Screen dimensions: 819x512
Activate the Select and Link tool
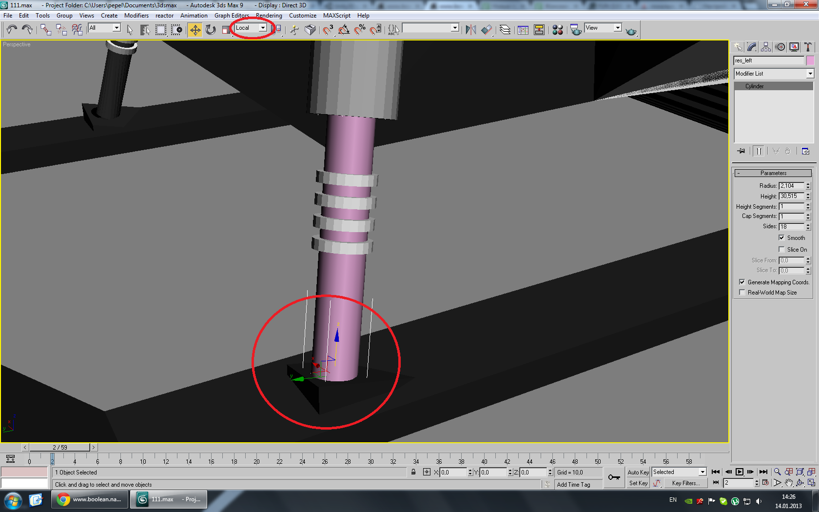coord(45,30)
